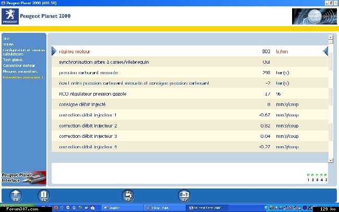Image resolution: width=339 pixels, height=212 pixels.
Task: Click the blue left-pointing arrow at row end
Action: (x=325, y=51)
